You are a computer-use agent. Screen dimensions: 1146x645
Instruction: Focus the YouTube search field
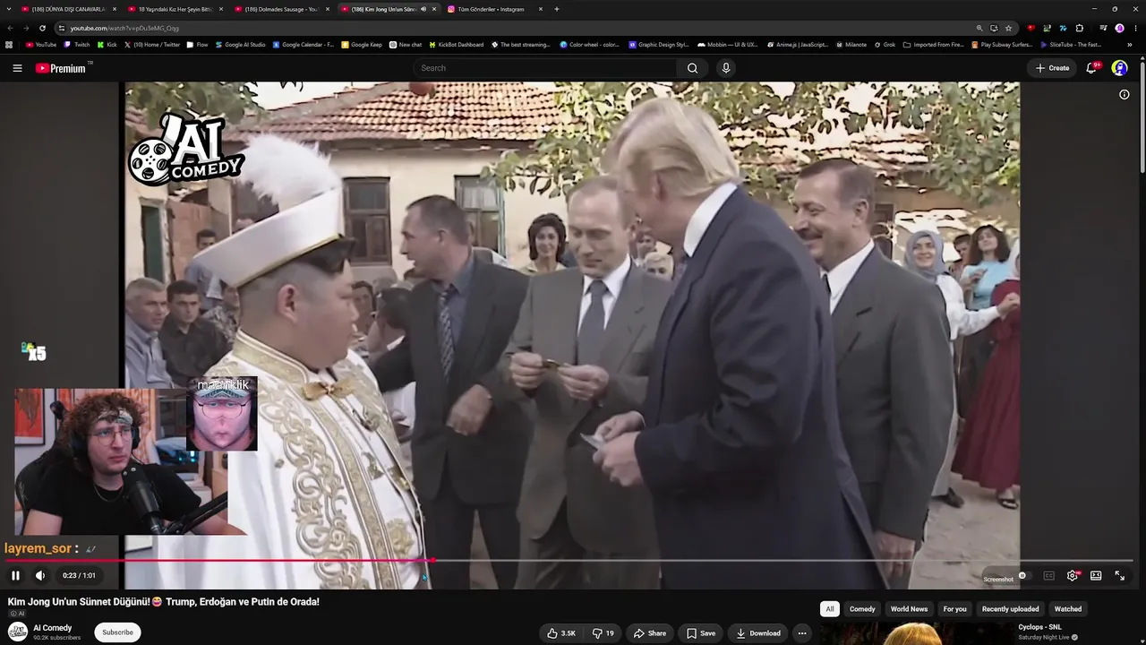544,68
